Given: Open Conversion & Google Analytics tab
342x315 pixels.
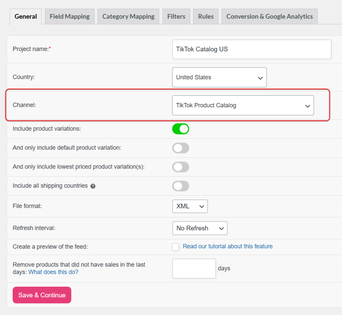Looking at the screenshot, I should pyautogui.click(x=270, y=17).
